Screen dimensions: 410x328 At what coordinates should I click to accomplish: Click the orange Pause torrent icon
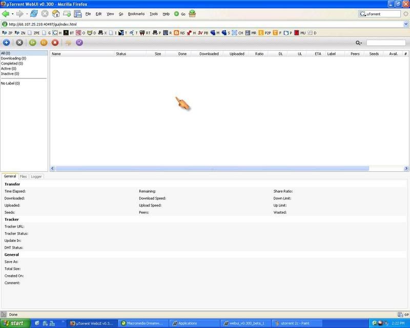click(x=44, y=43)
